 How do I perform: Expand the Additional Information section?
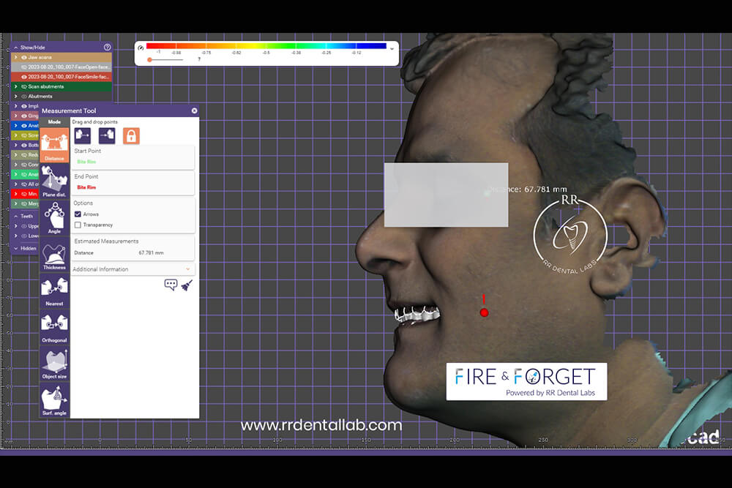click(x=188, y=269)
